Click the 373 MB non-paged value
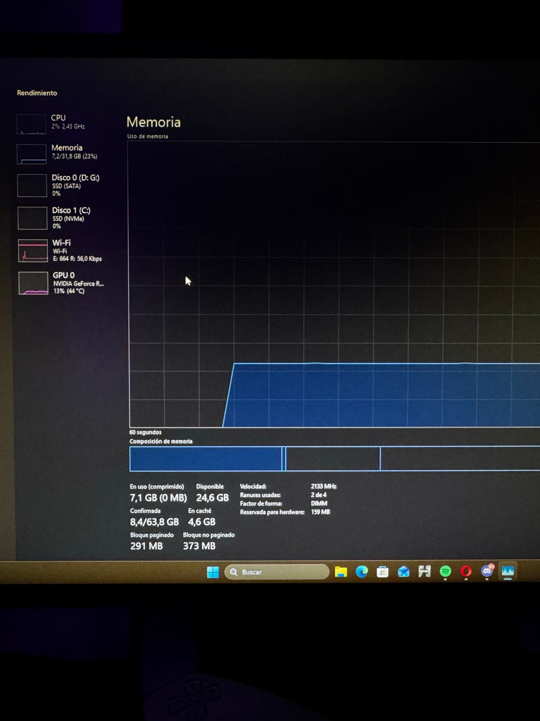This screenshot has height=721, width=540. click(x=199, y=546)
